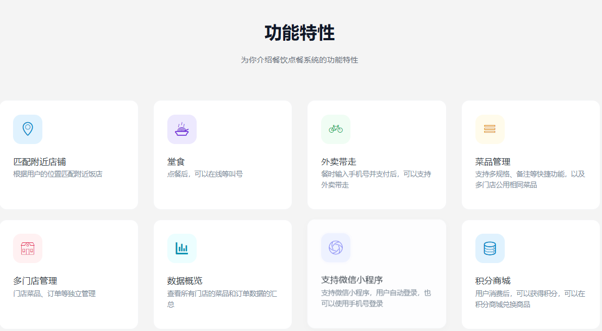Click the pink storefront icon
This screenshot has height=331, width=602.
pyautogui.click(x=28, y=248)
